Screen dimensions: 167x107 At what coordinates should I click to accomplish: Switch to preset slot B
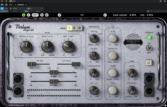pyautogui.click(x=29, y=15)
